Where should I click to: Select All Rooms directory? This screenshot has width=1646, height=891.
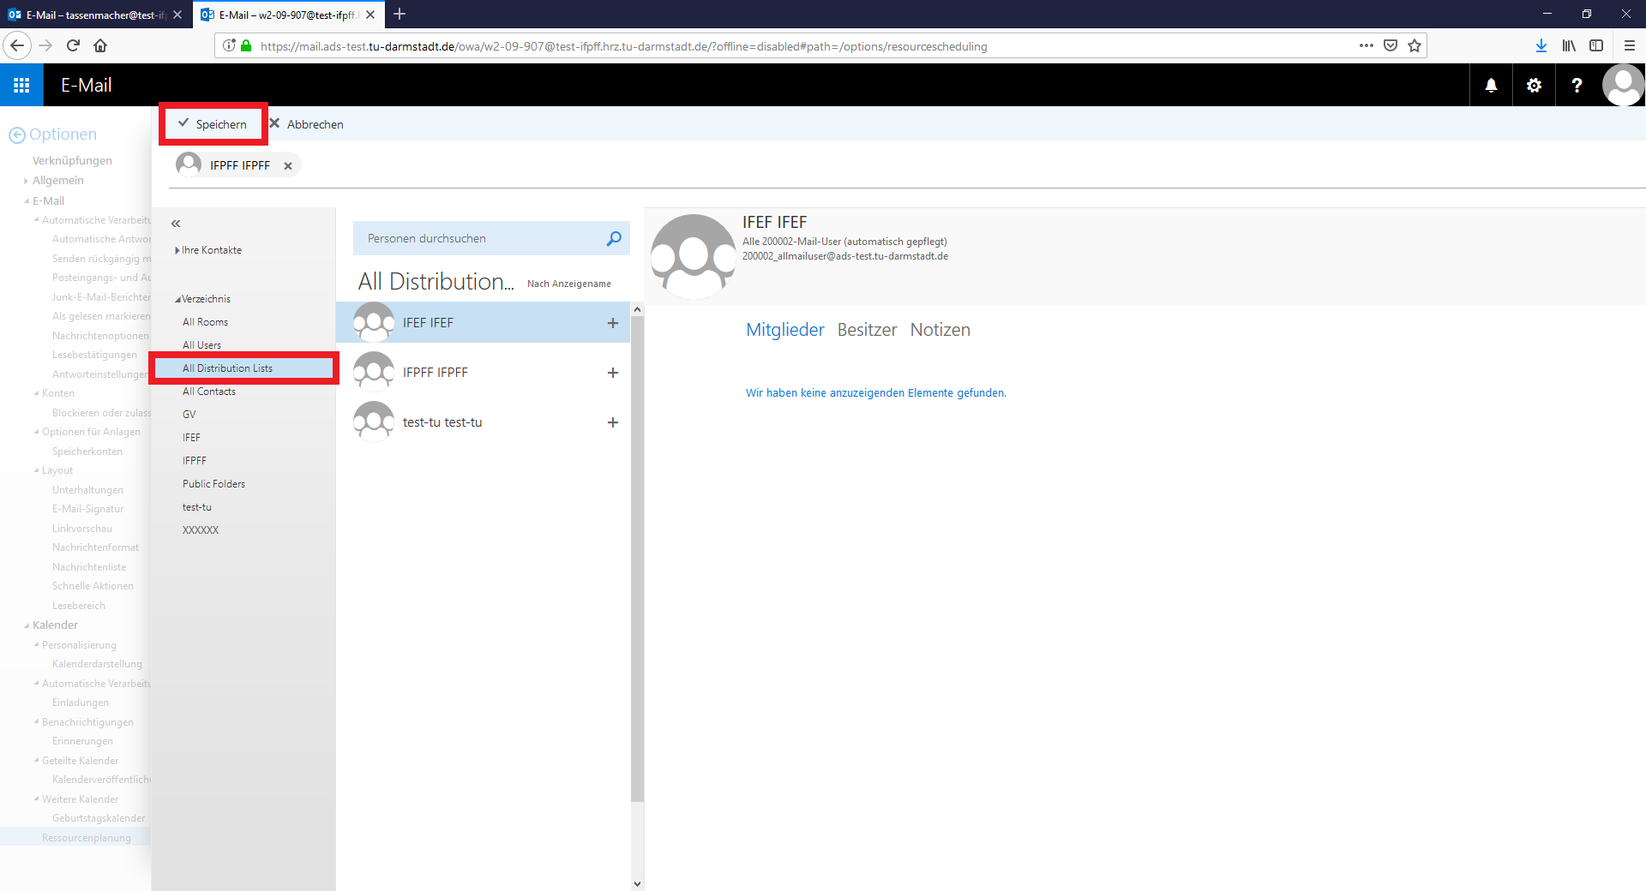(205, 322)
